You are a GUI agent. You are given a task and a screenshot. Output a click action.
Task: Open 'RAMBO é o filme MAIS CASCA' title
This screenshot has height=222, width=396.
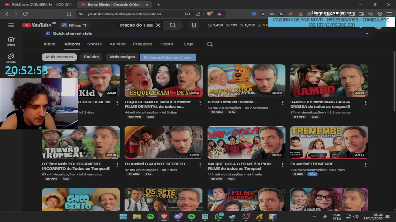tap(320, 104)
